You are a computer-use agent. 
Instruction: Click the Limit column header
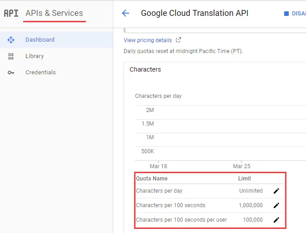coord(245,179)
